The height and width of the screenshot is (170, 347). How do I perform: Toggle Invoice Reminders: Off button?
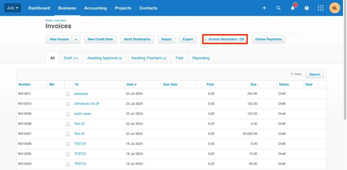(225, 39)
